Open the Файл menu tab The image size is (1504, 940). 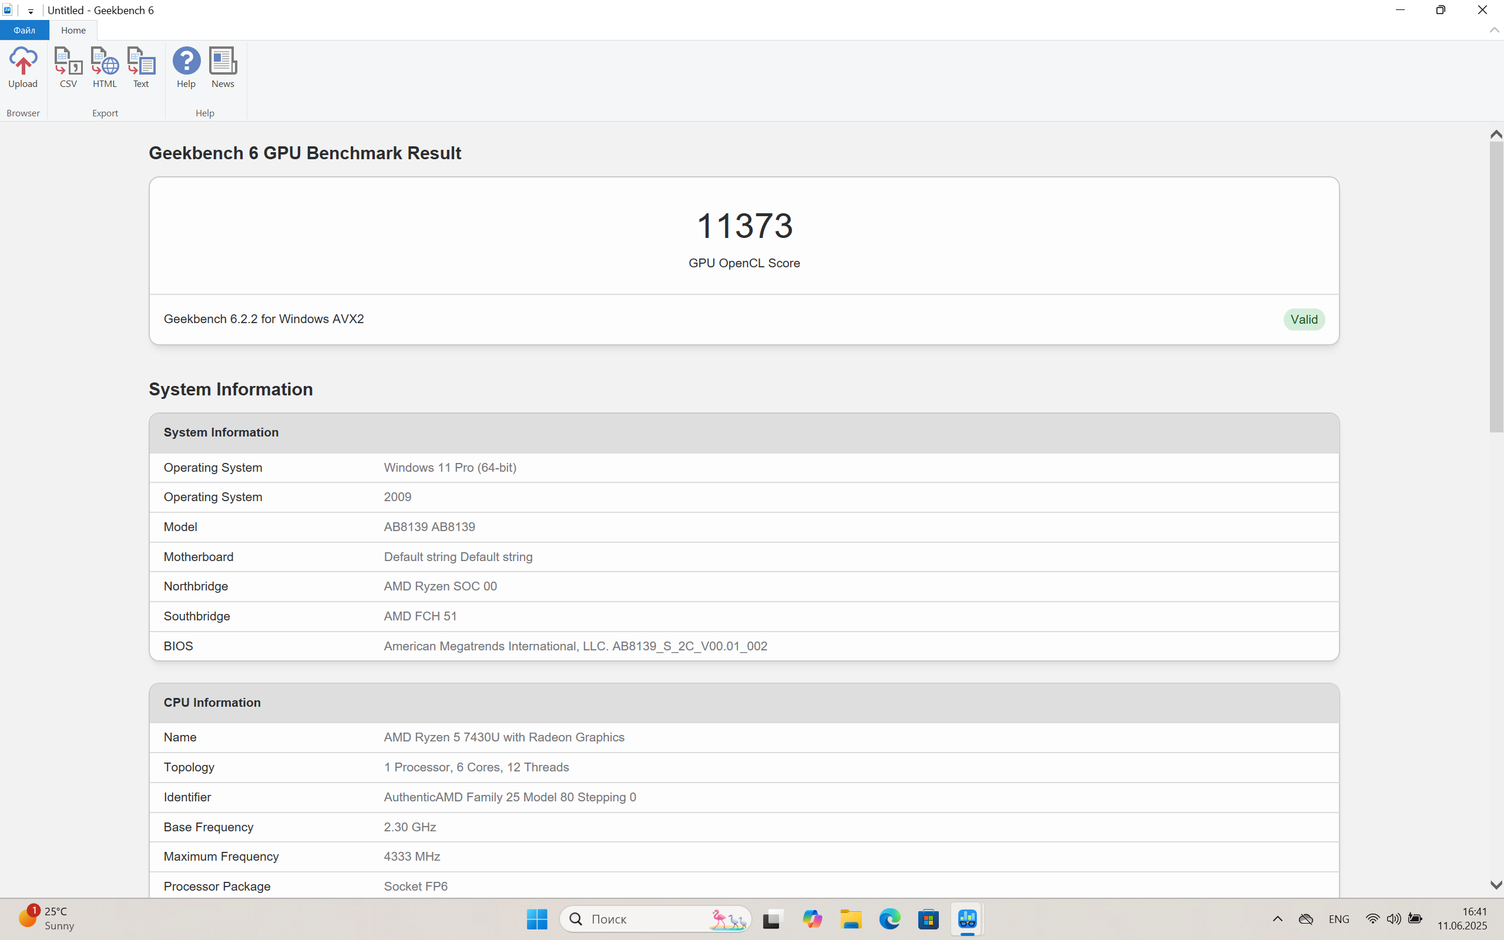[x=24, y=30]
